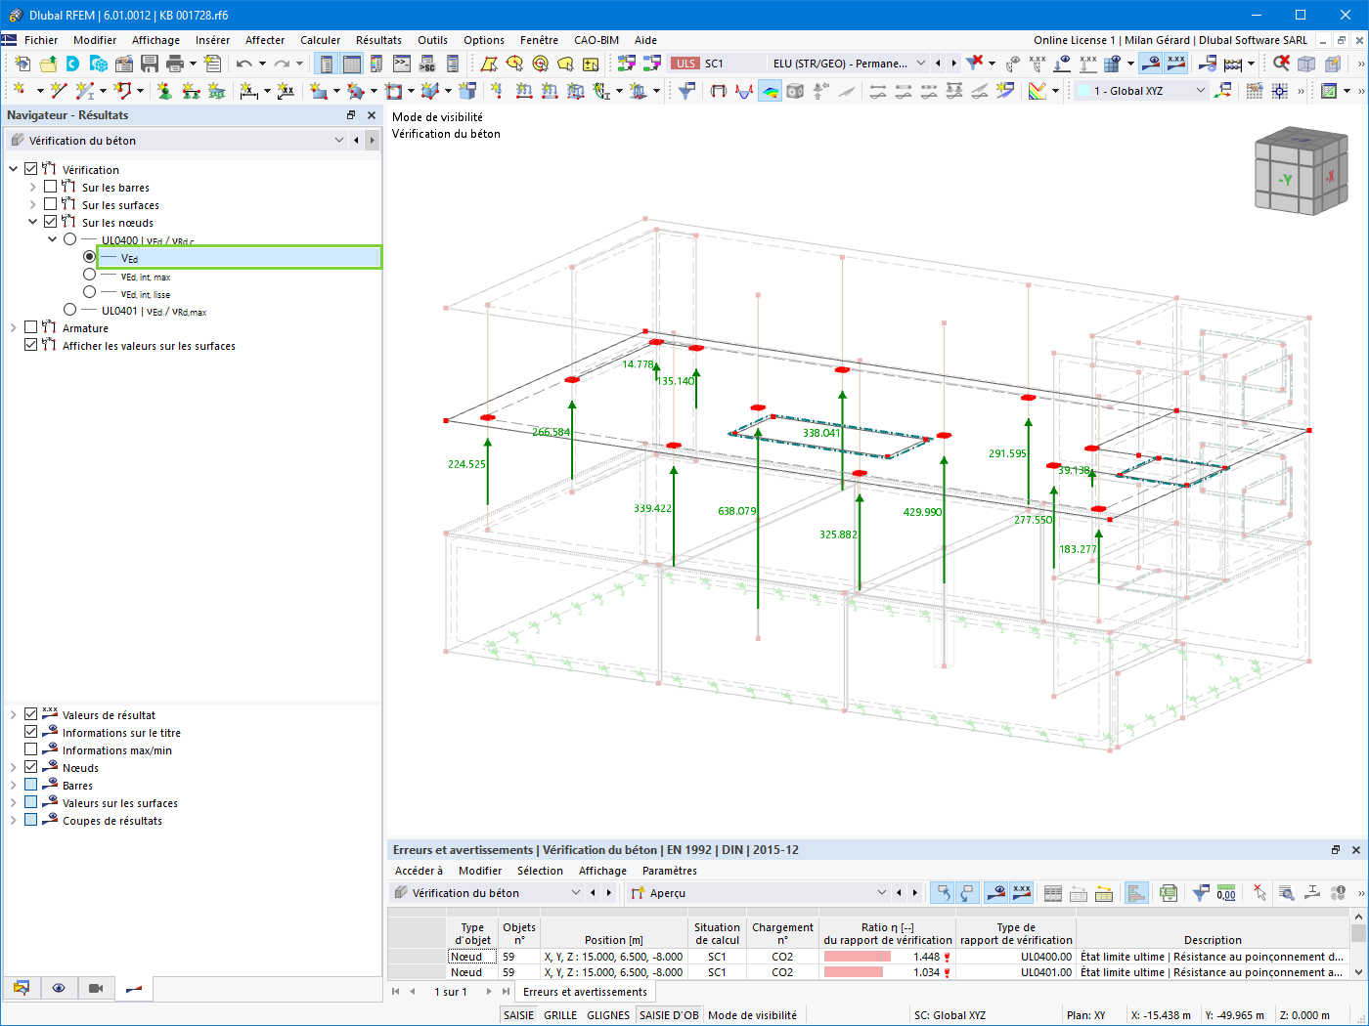This screenshot has height=1026, width=1369.
Task: Open the Paramètres menu in results panel
Action: click(x=670, y=871)
